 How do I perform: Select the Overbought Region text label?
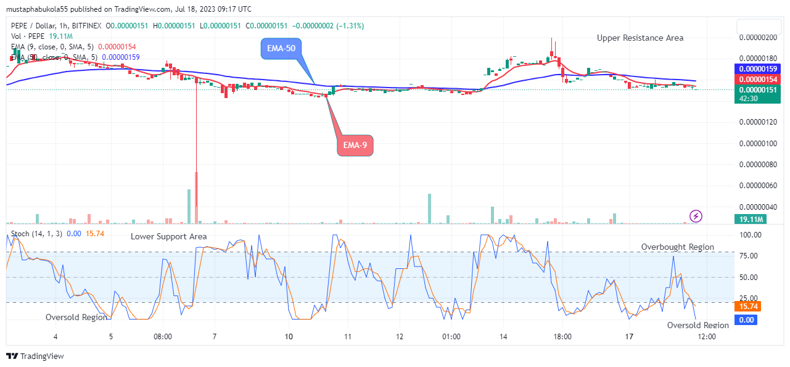pos(678,247)
